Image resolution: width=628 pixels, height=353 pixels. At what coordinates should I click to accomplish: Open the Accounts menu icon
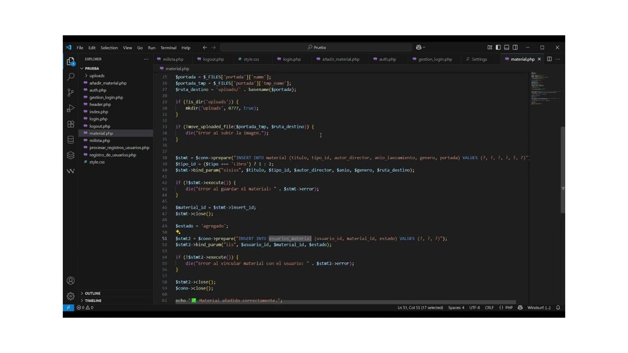pyautogui.click(x=71, y=280)
